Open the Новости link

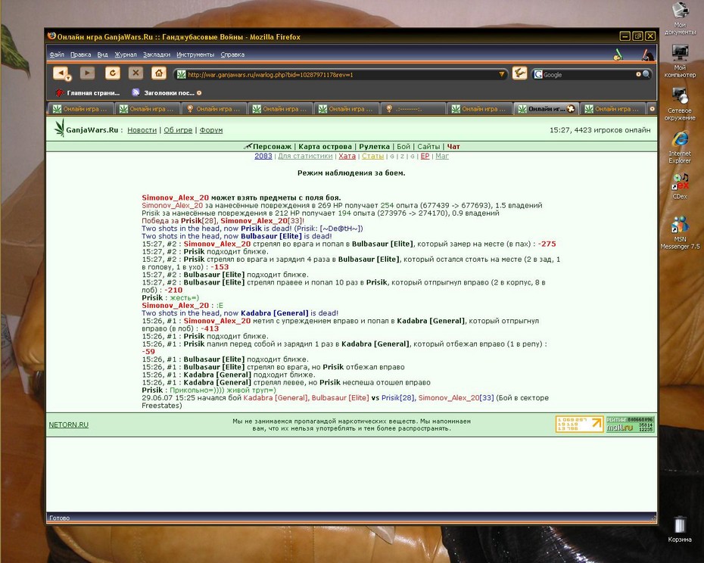point(142,129)
